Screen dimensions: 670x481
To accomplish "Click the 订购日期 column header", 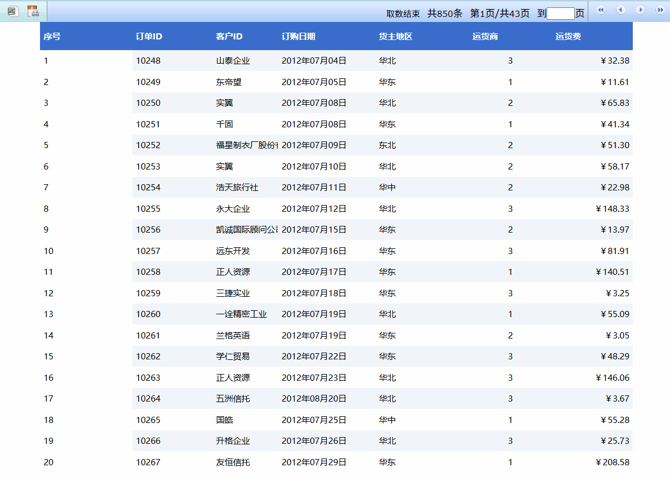I will [x=299, y=37].
